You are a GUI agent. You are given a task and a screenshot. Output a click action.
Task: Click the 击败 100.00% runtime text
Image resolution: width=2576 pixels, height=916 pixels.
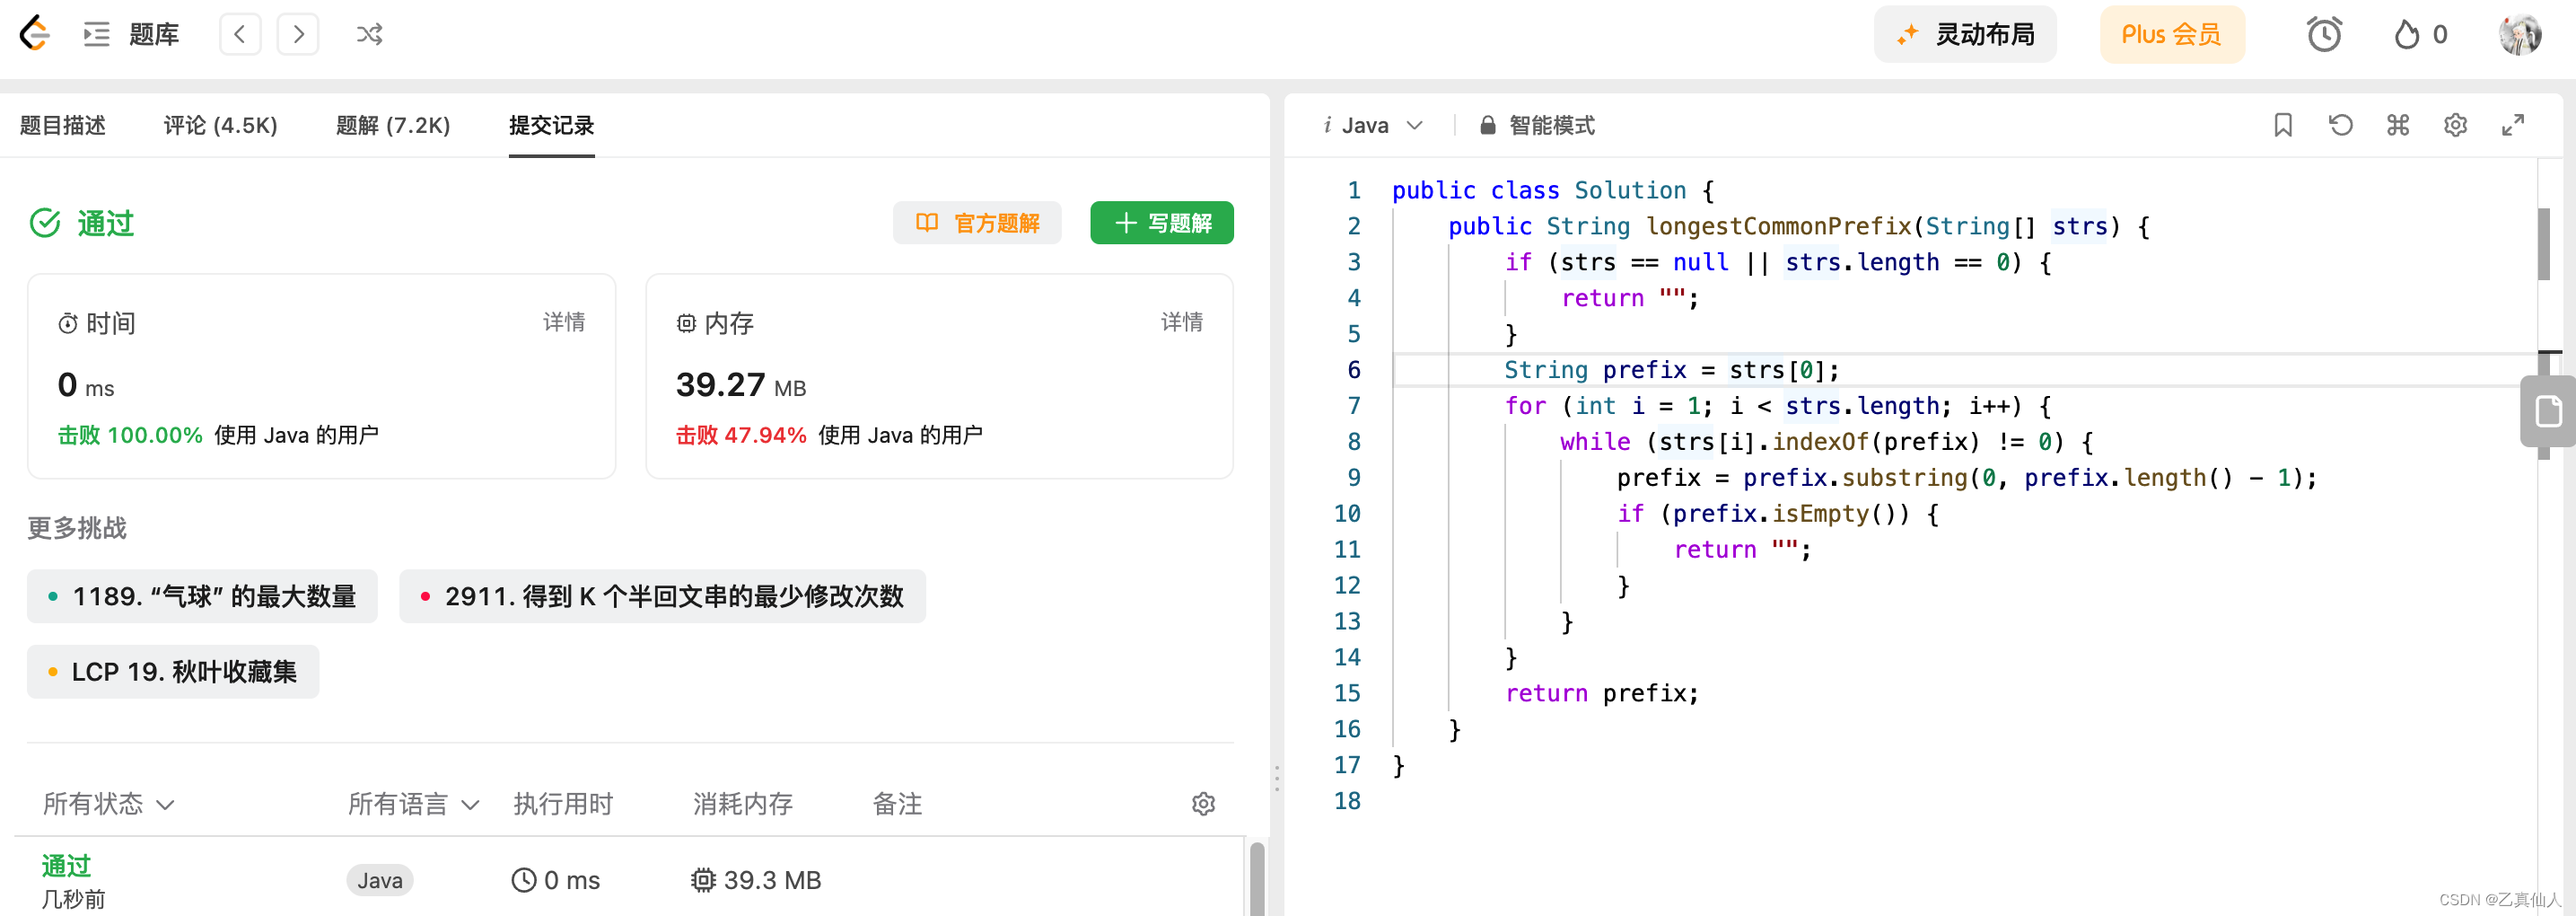130,435
